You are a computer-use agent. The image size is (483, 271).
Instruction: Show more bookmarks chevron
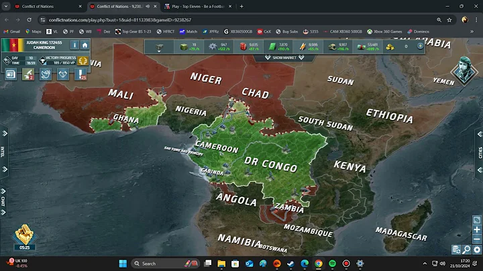point(472,32)
